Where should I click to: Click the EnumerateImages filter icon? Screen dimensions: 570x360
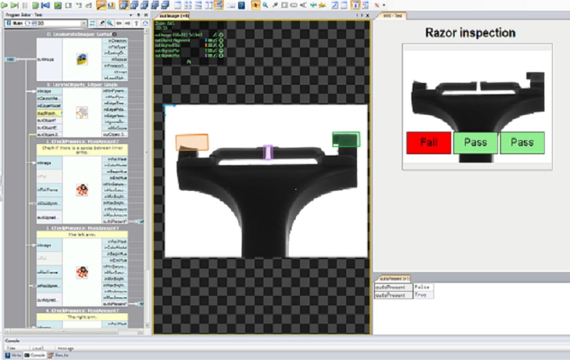82,59
